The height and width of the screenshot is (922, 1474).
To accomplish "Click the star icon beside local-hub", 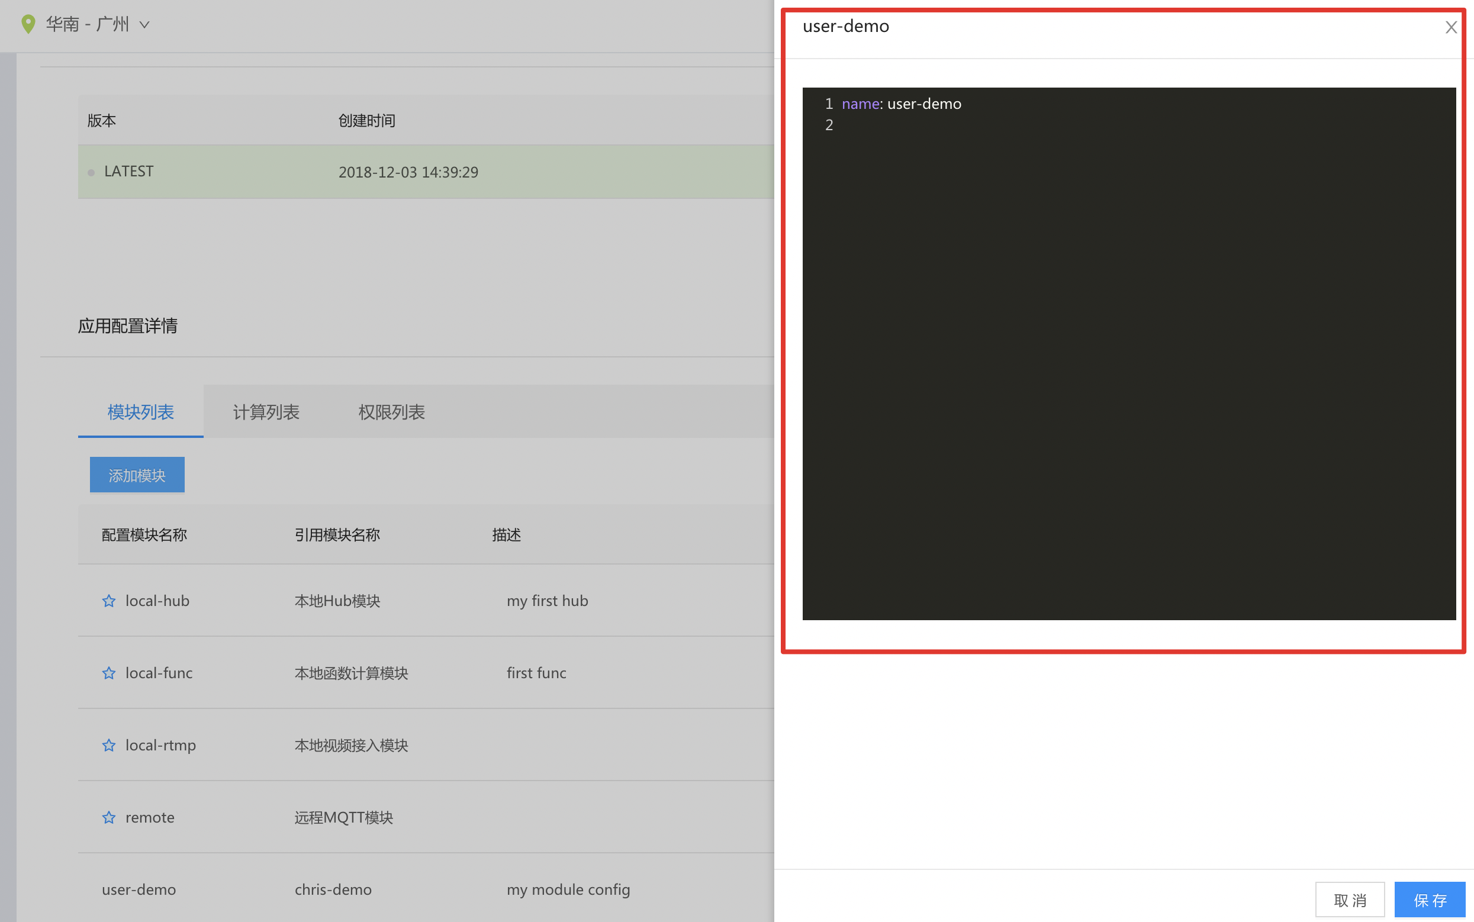I will click(x=108, y=601).
